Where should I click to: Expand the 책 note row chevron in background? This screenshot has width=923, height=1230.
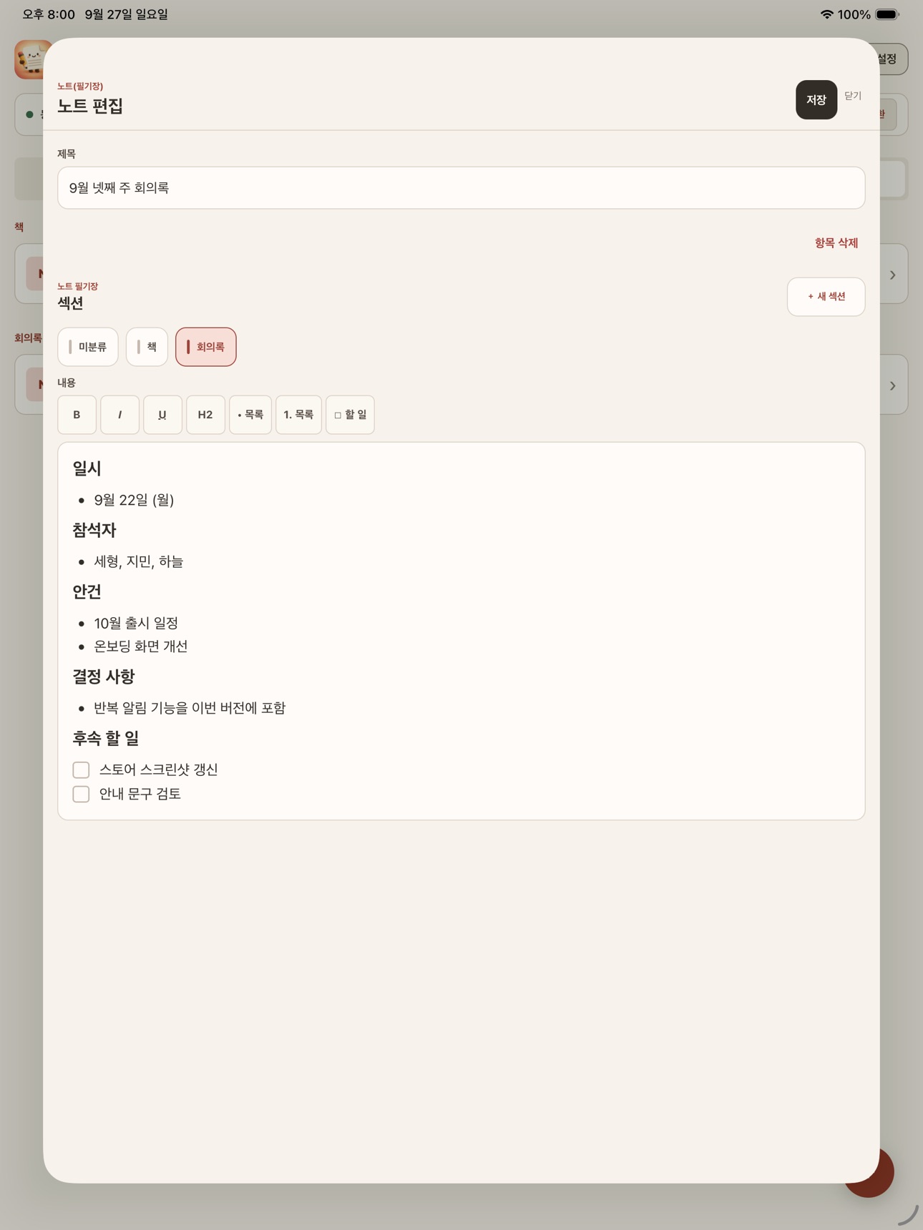click(893, 275)
